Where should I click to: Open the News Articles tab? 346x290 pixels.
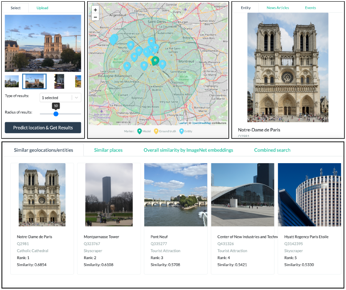[x=278, y=8]
